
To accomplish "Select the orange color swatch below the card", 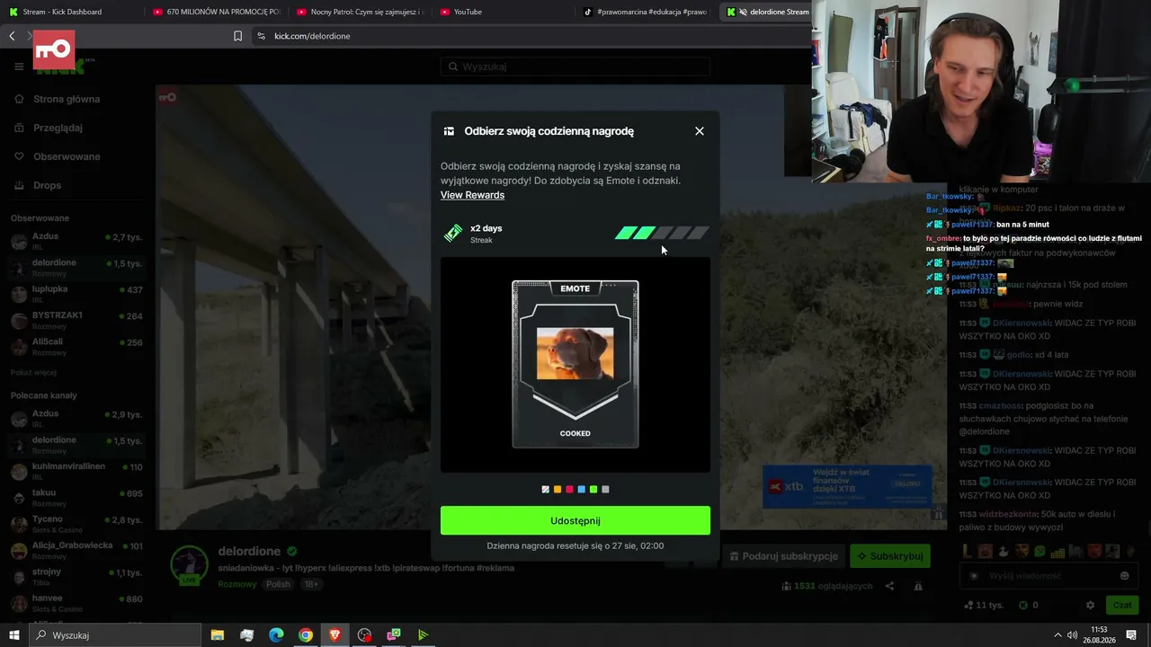I will click(558, 490).
